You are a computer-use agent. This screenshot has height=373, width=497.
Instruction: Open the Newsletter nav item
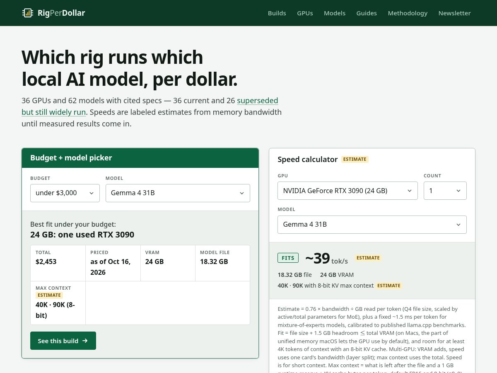coord(454,13)
